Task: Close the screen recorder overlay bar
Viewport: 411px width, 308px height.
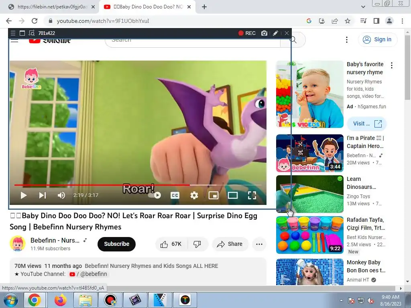Action: [x=287, y=33]
